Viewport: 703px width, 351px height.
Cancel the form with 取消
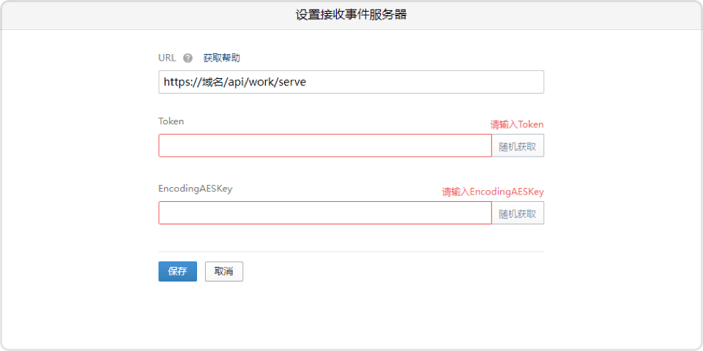click(223, 271)
